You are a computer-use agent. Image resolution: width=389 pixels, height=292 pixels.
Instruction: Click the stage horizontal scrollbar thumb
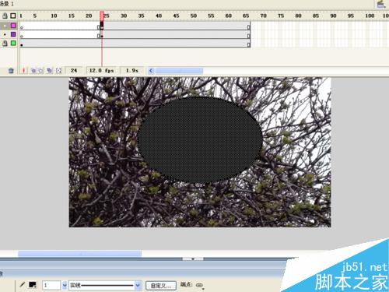point(79,253)
